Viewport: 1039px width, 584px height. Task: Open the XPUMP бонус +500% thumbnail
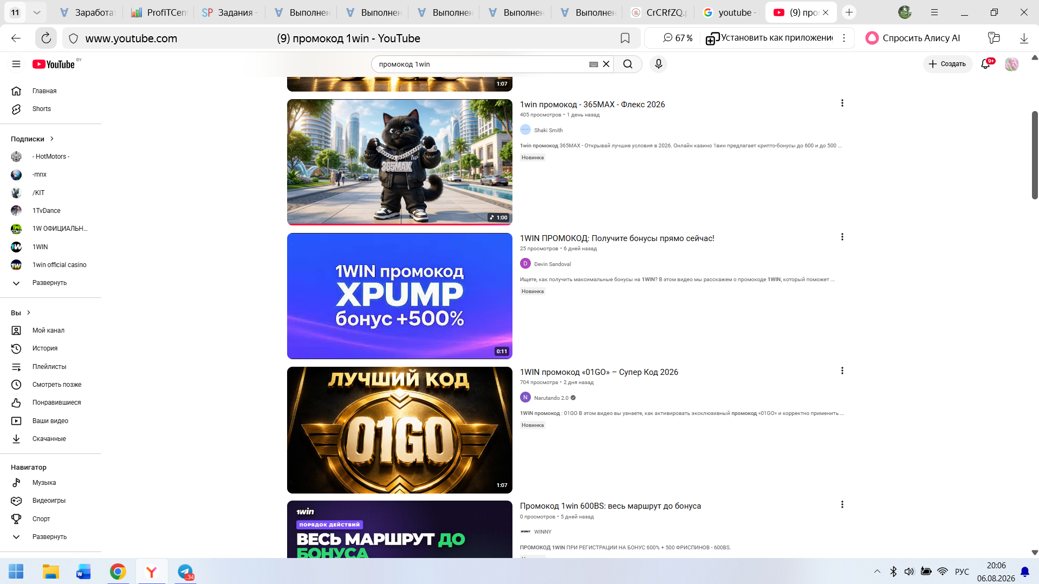[399, 296]
